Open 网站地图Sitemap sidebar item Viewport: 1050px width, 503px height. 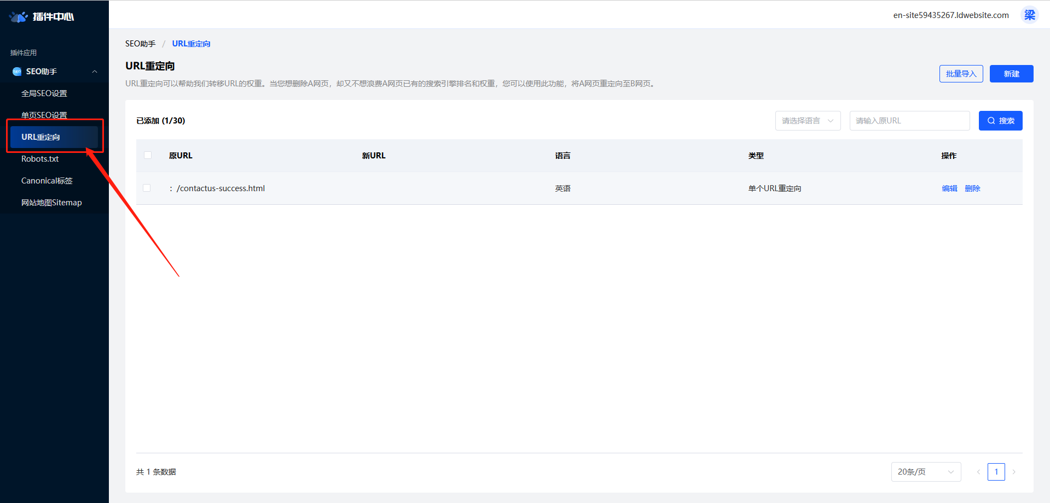51,203
